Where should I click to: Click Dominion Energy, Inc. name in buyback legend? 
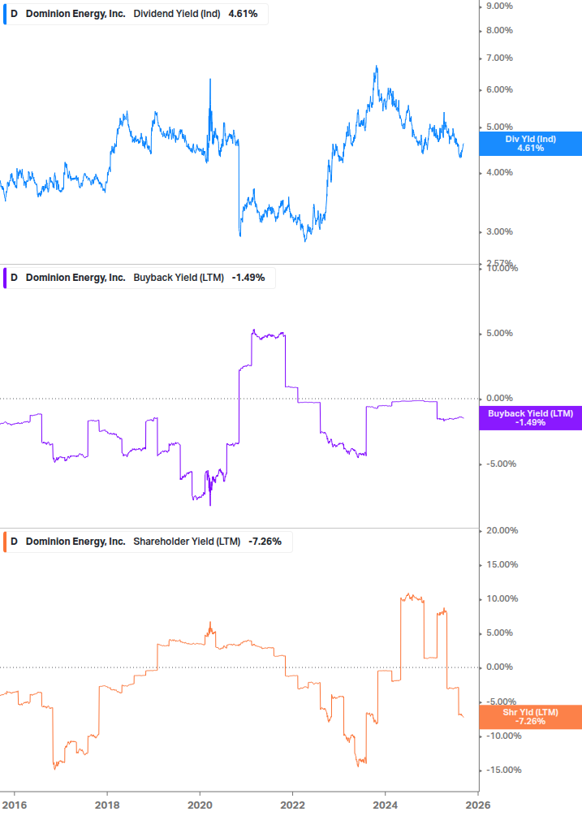pos(75,278)
